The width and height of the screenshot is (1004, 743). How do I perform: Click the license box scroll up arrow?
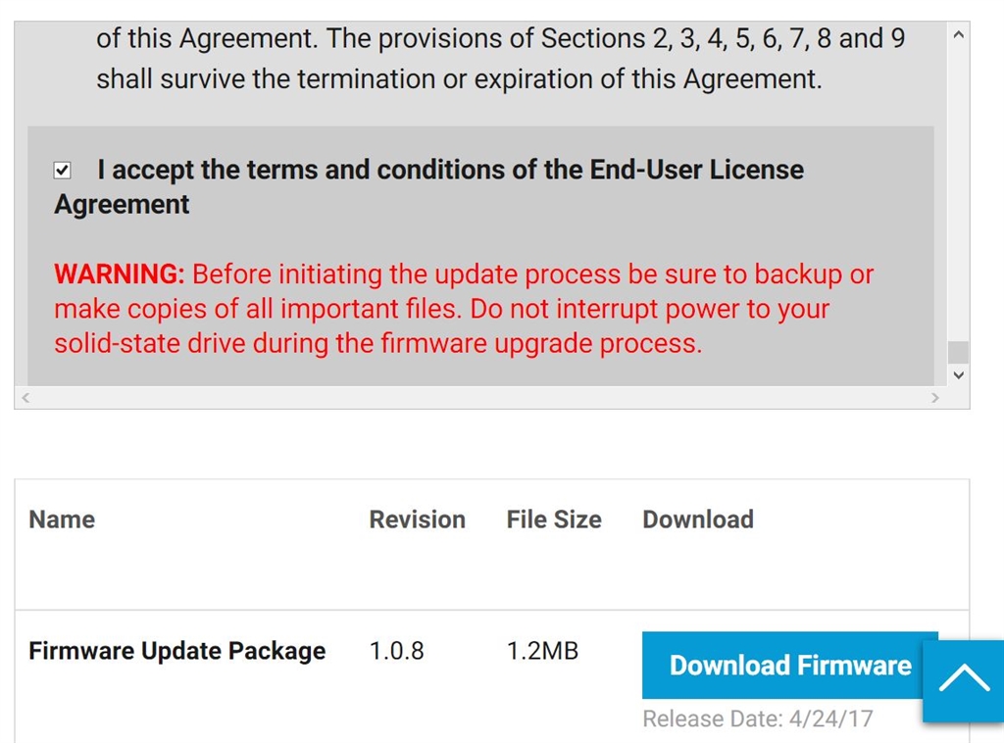959,35
